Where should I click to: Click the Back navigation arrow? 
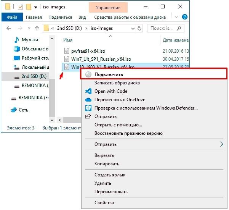click(x=9, y=28)
